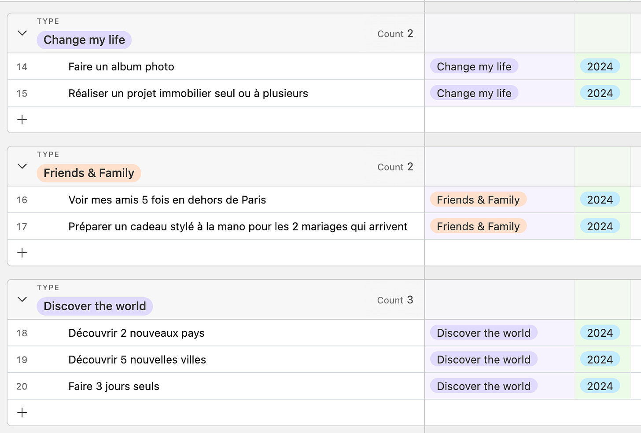
Task: Collapse the Change my life group
Action: point(22,33)
